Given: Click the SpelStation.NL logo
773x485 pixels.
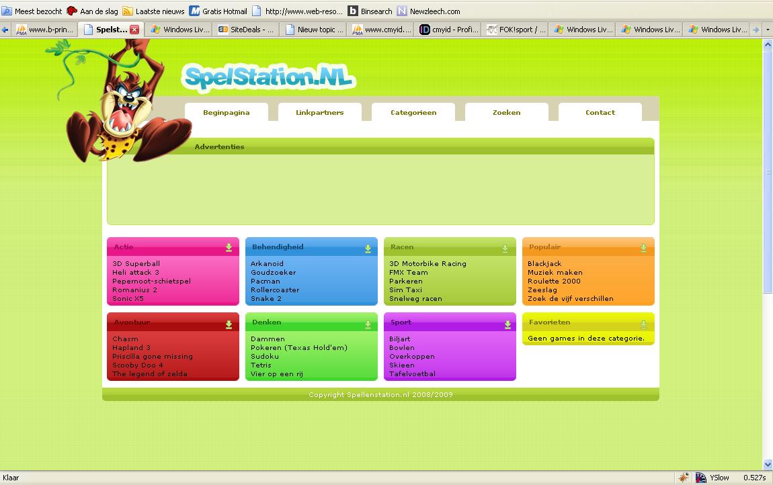Looking at the screenshot, I should pos(269,77).
